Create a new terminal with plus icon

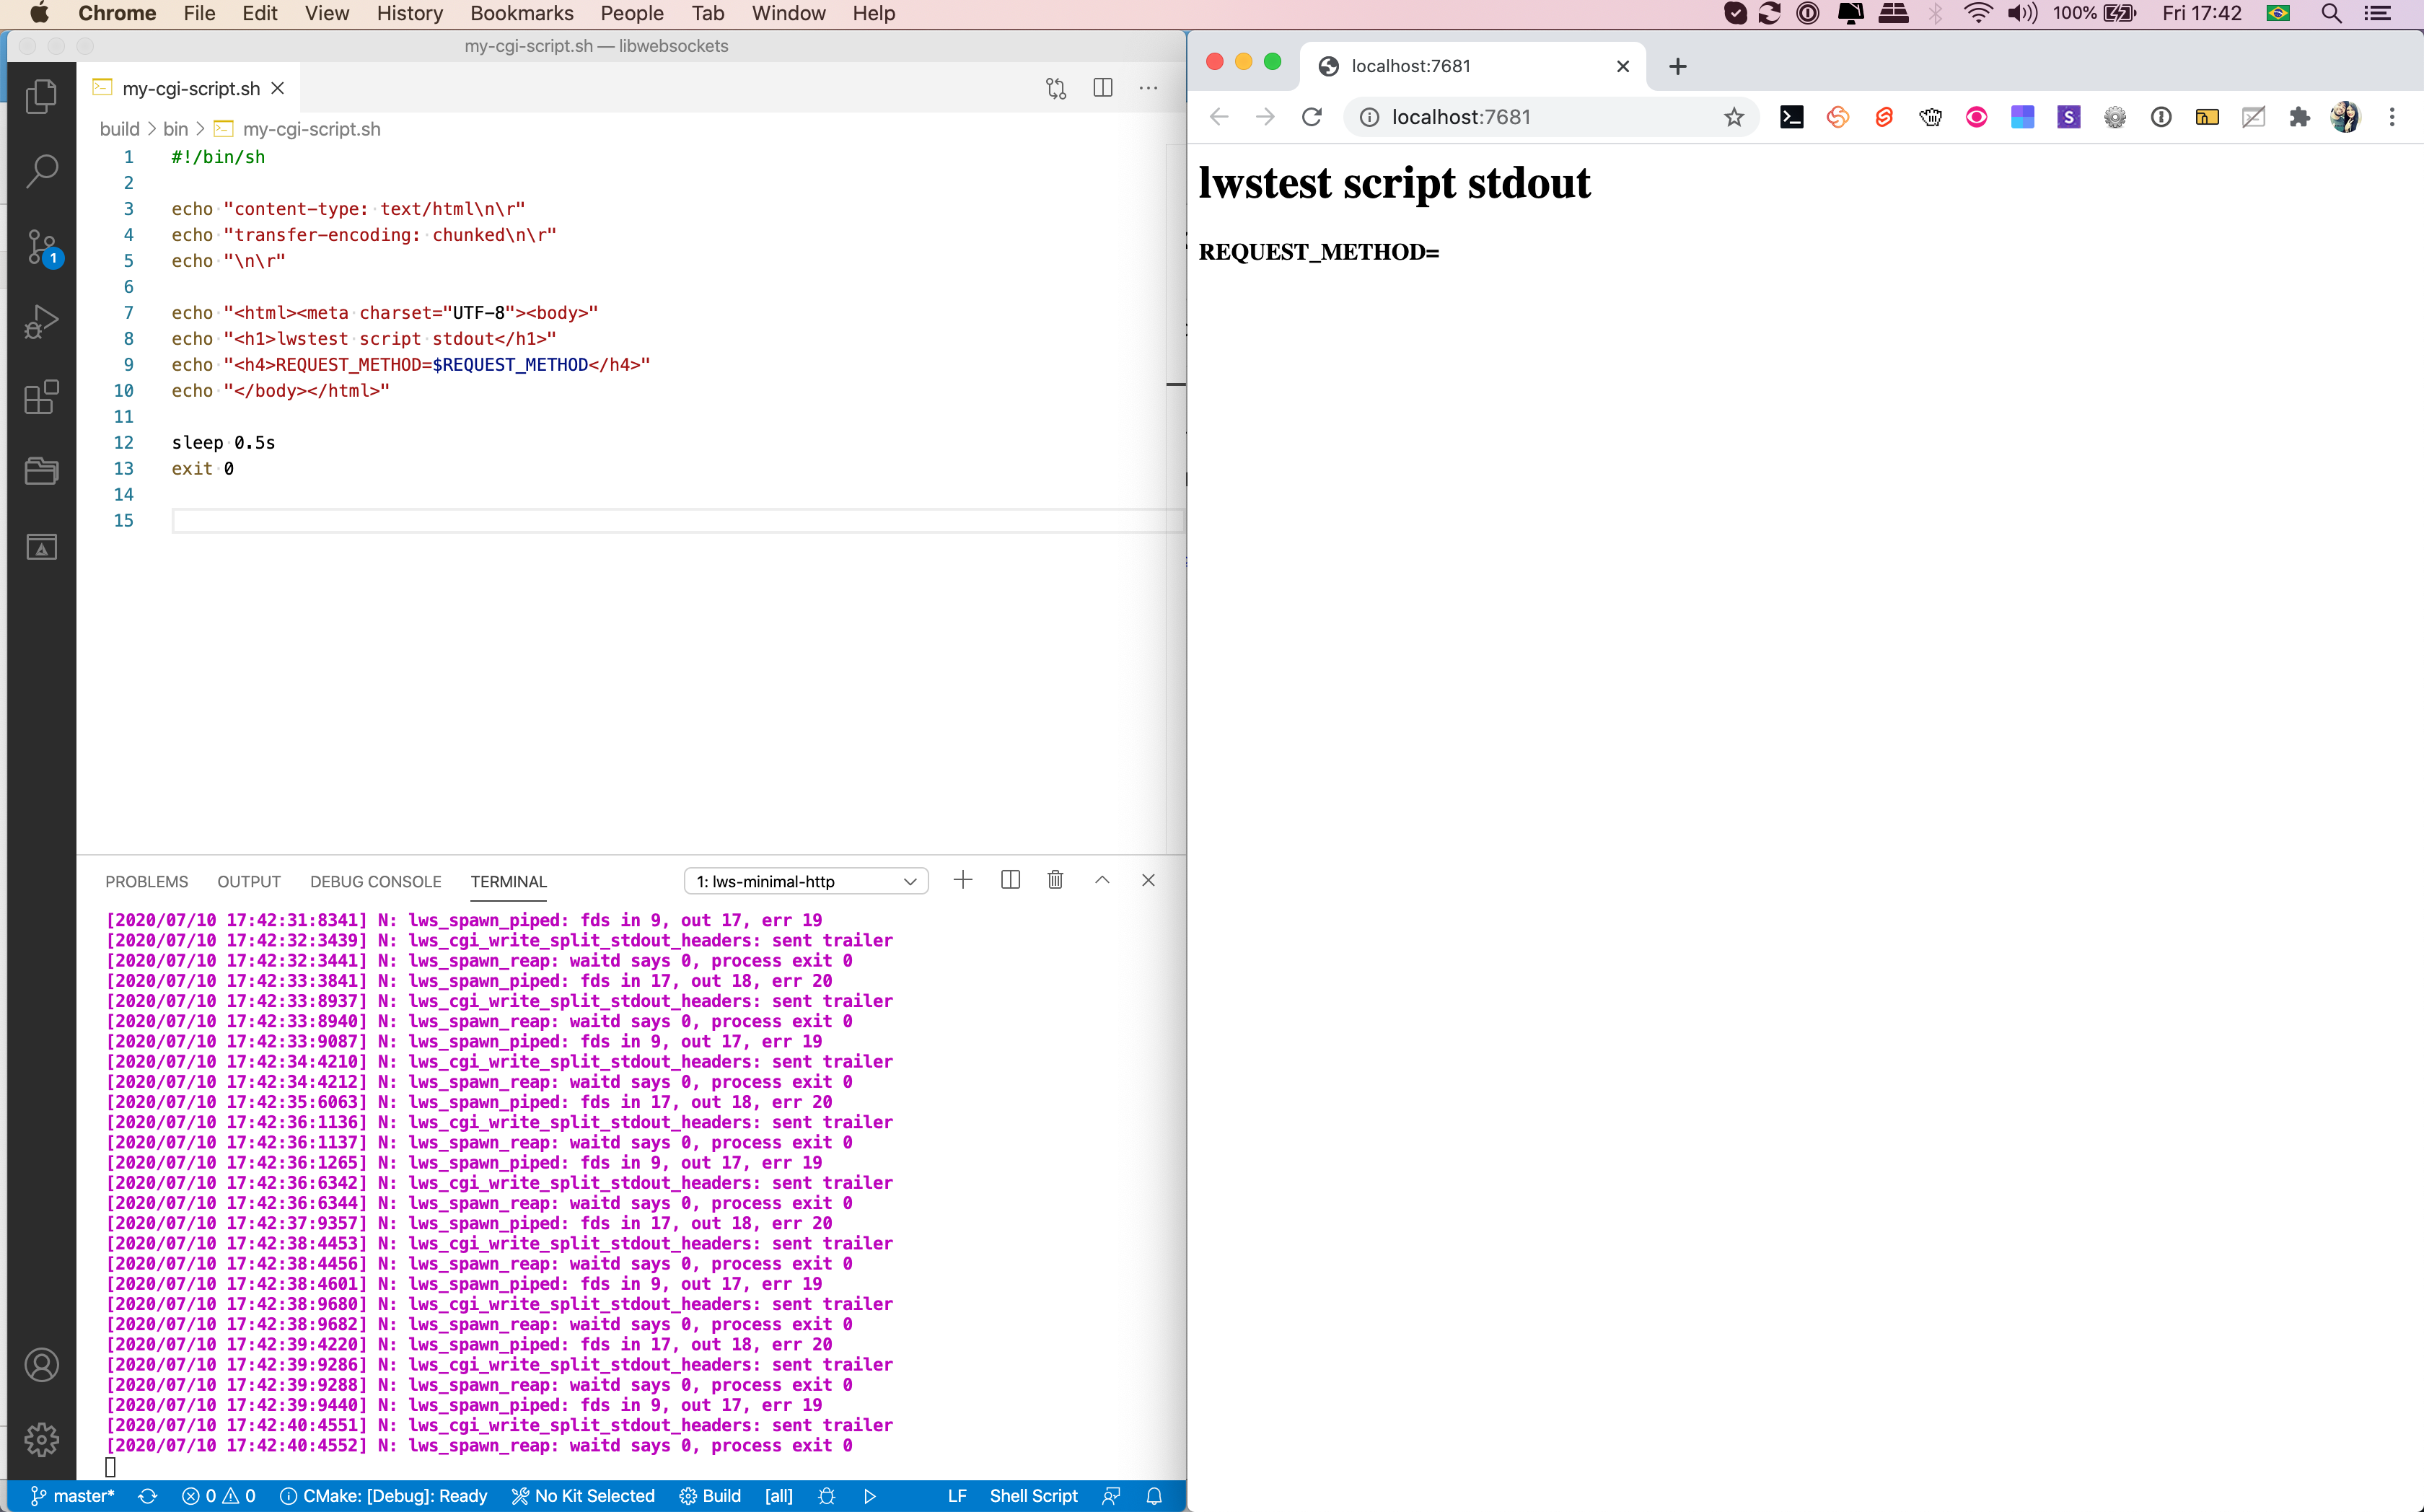(963, 880)
